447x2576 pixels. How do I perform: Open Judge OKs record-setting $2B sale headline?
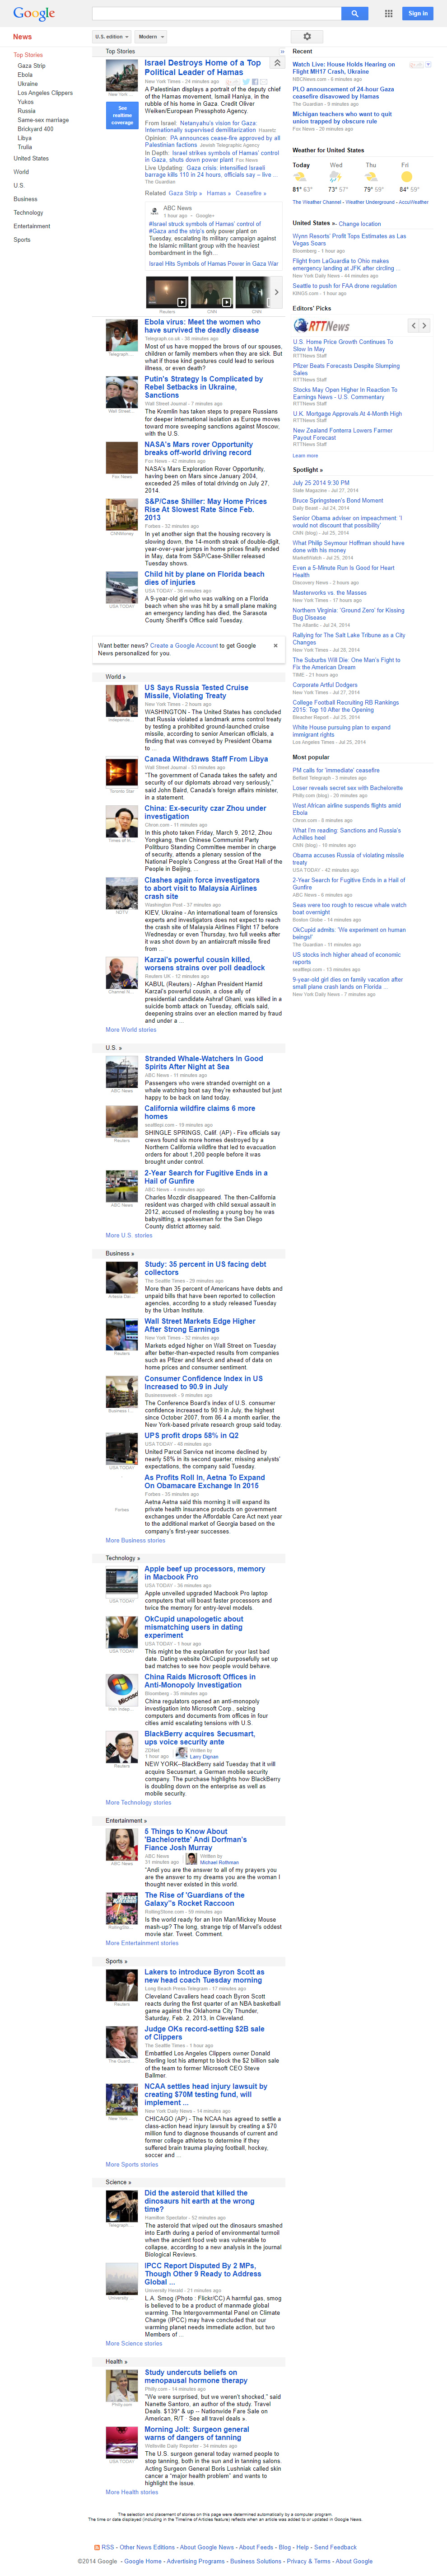tap(204, 2033)
